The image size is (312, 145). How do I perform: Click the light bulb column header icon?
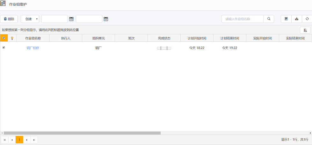click(x=12, y=38)
